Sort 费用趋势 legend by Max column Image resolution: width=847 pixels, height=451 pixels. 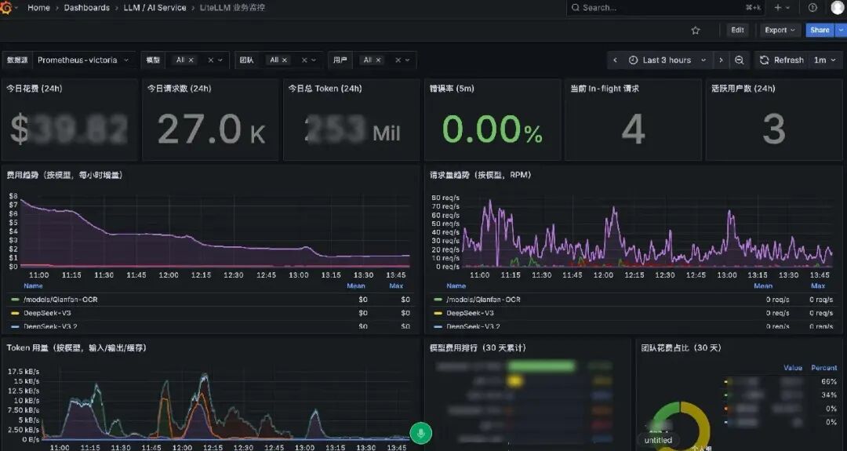point(396,286)
